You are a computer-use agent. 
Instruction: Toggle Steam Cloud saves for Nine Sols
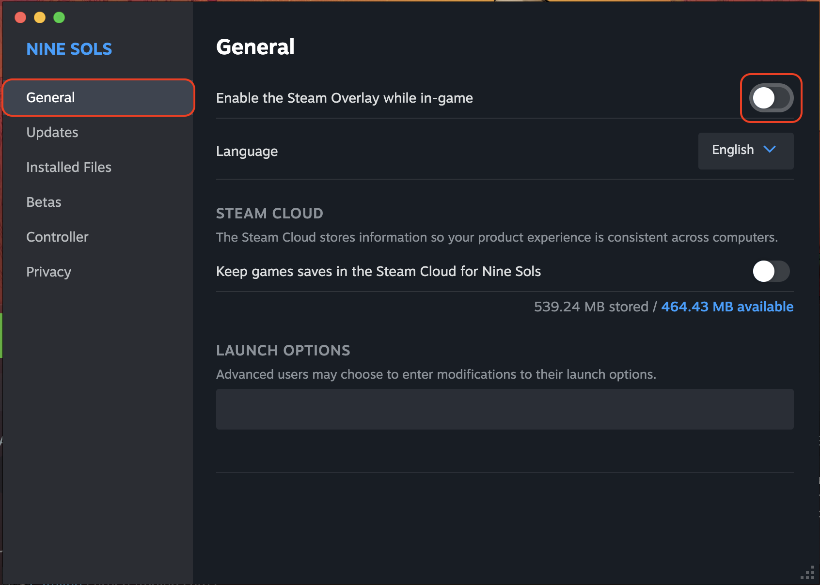[771, 271]
